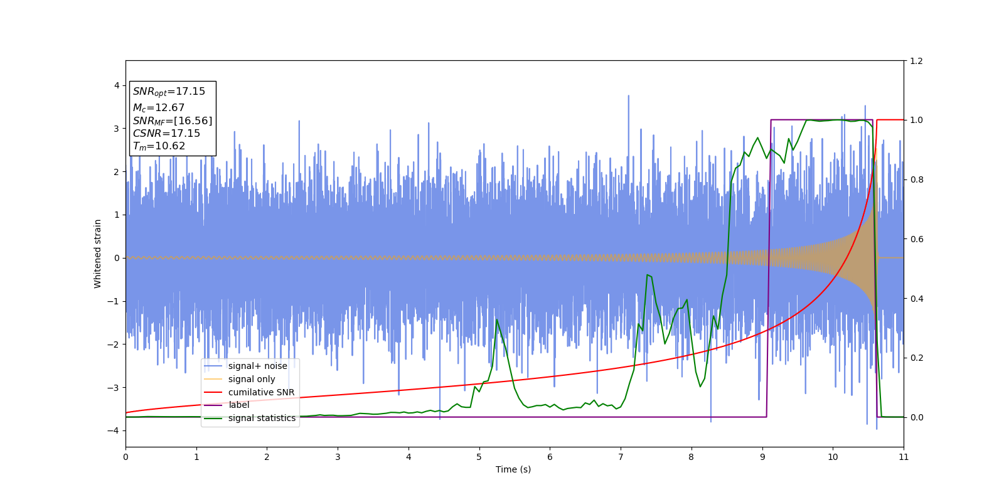Click the Mc=12.67 annotation text

click(x=159, y=108)
